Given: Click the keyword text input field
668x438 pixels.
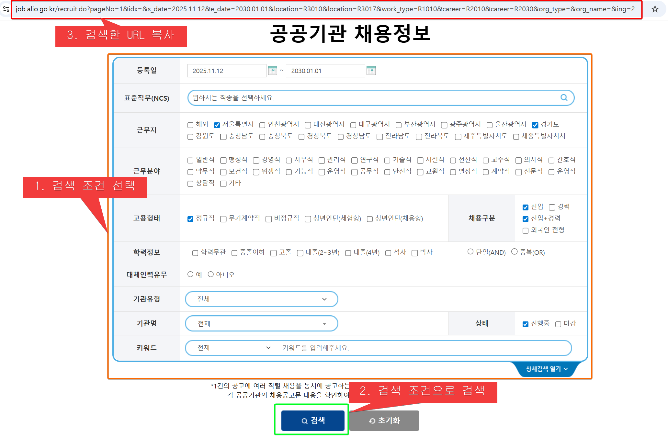Looking at the screenshot, I should coord(421,348).
